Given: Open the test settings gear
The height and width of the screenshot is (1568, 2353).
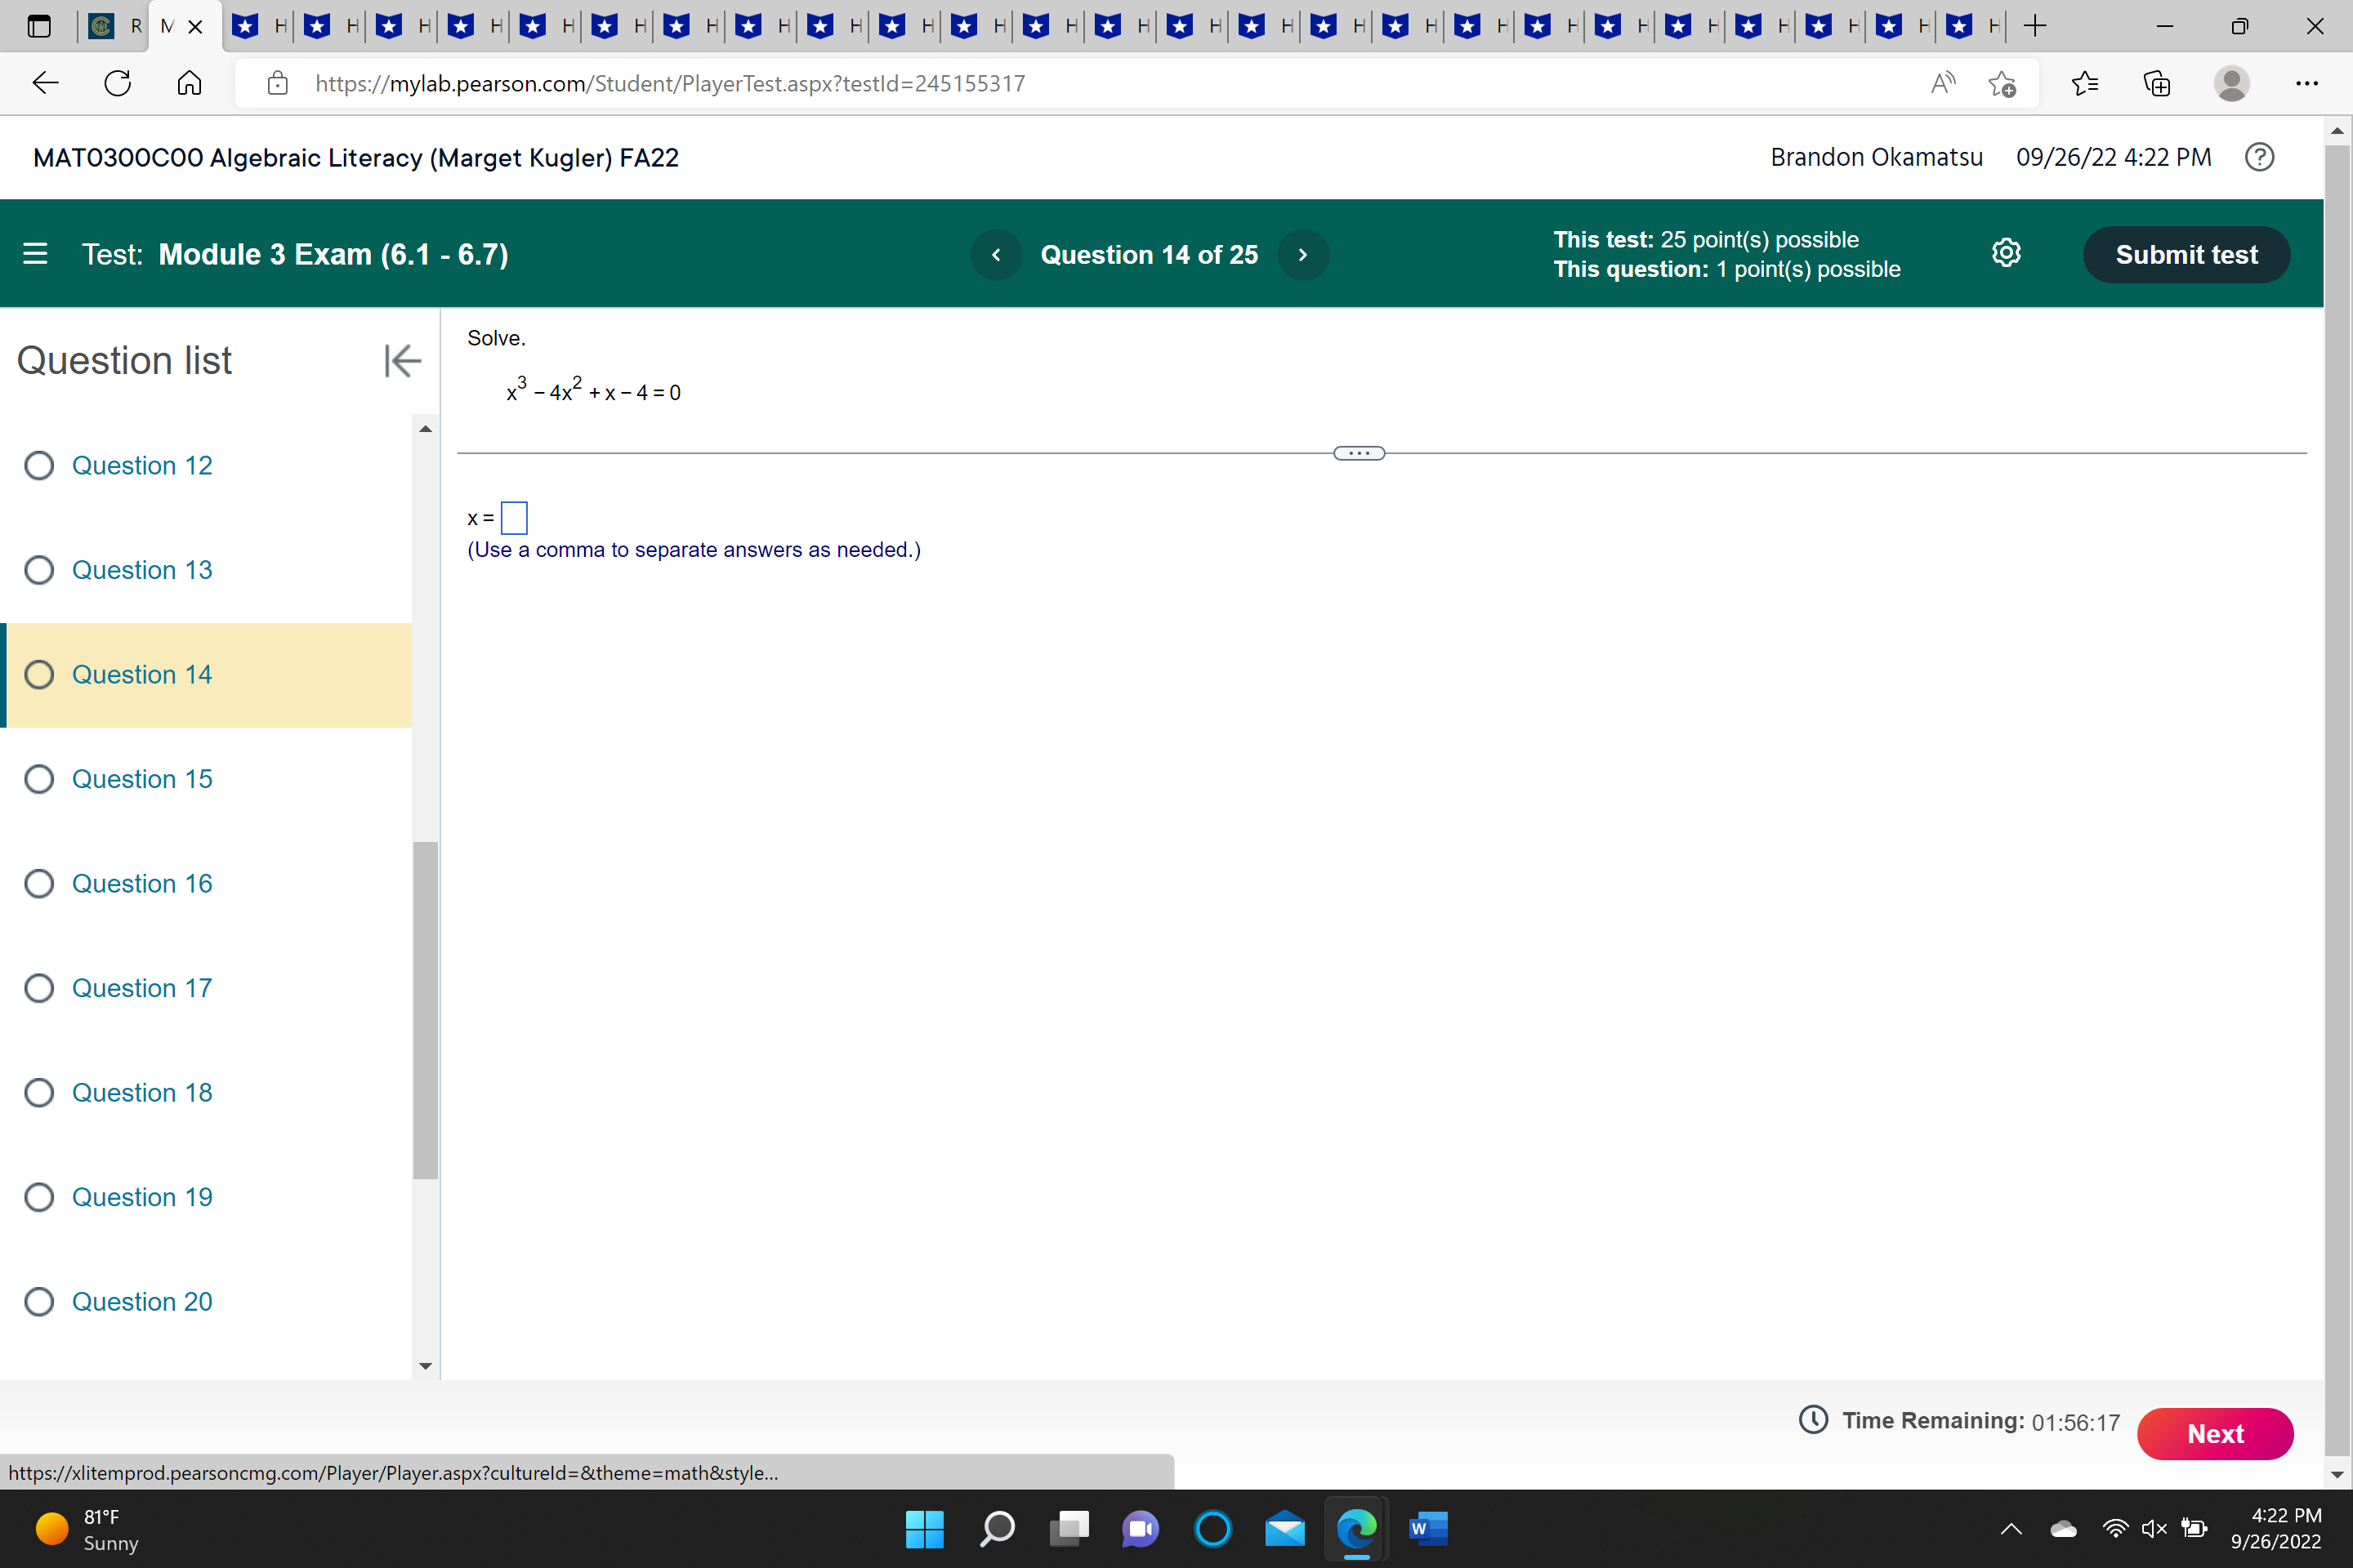Looking at the screenshot, I should [x=2006, y=253].
